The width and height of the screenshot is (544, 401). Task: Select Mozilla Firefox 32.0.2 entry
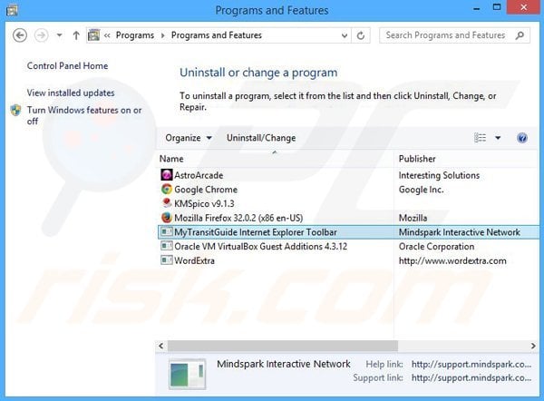click(238, 218)
